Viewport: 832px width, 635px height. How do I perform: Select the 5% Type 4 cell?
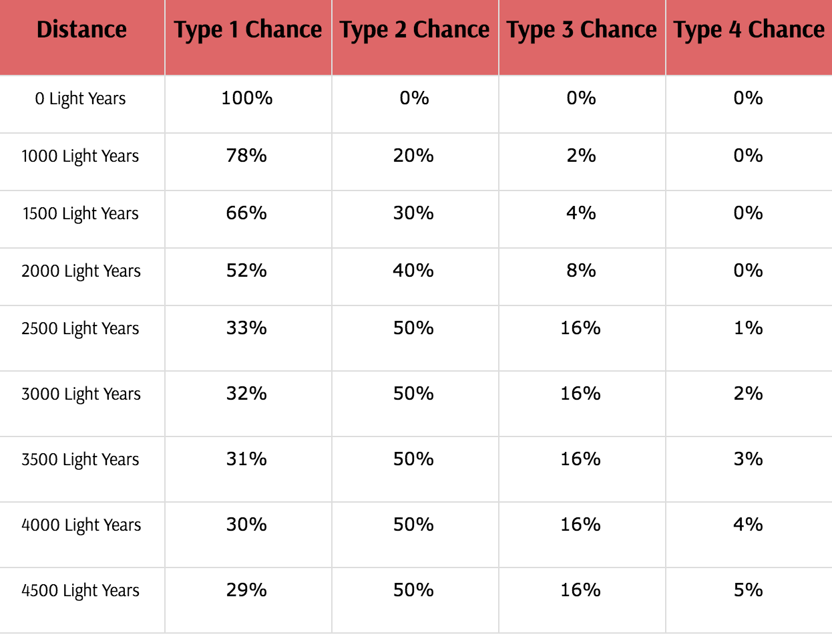click(x=748, y=590)
